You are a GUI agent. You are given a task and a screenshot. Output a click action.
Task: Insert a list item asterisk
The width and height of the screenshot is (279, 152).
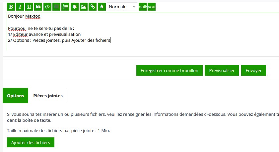coord(74,7)
